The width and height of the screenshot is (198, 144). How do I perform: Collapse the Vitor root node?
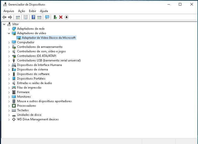[x=4, y=24]
